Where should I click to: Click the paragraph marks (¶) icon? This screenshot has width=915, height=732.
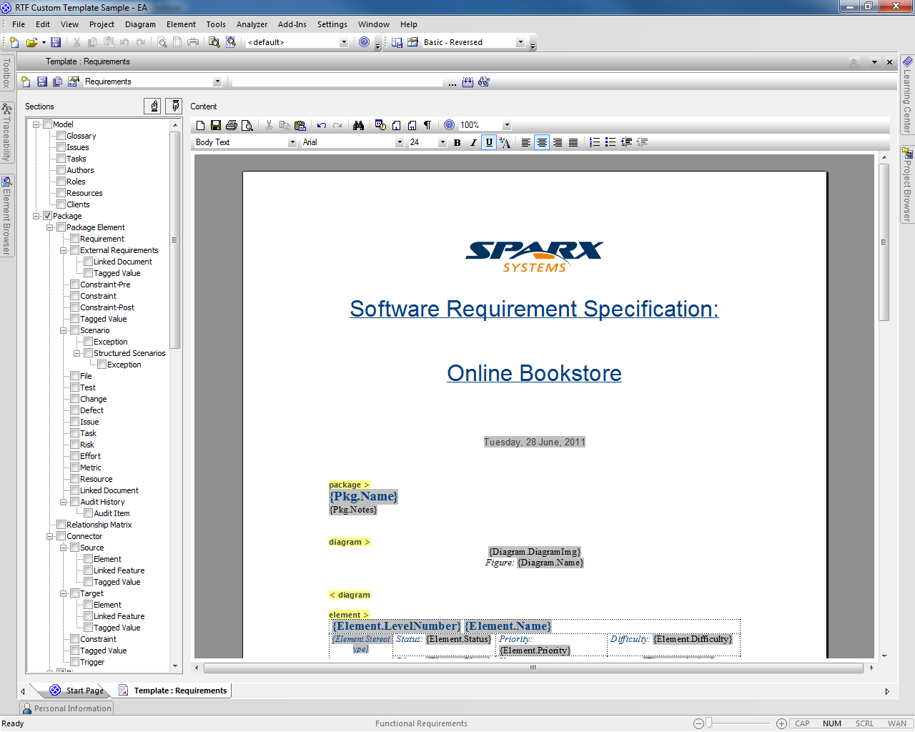pos(427,125)
